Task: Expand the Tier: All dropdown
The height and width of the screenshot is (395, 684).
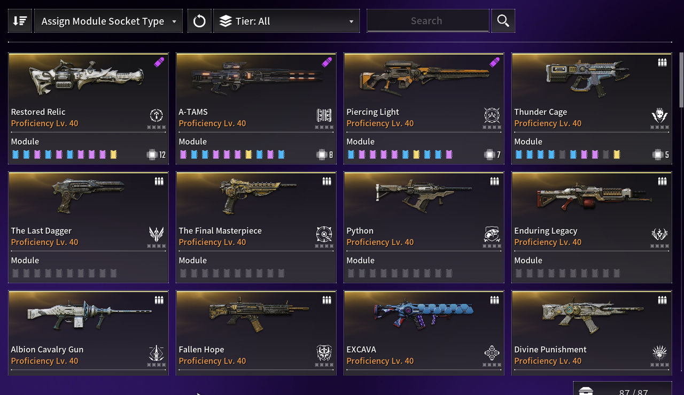Action: point(286,21)
